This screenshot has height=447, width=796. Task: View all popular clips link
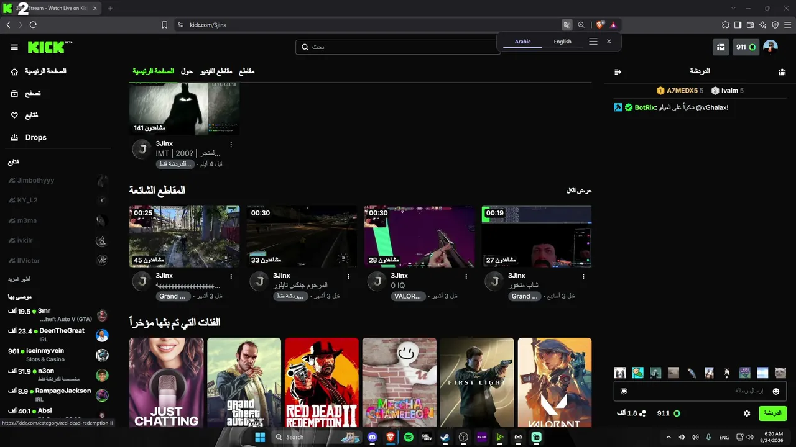point(579,191)
